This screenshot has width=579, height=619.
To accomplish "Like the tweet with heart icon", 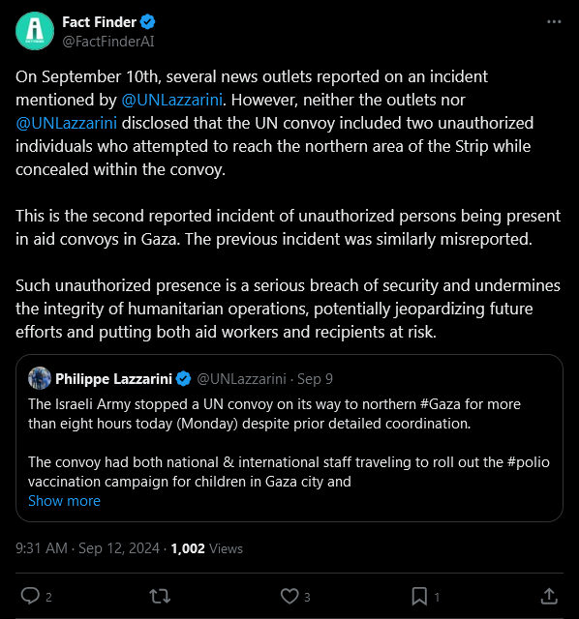I will pos(289,596).
